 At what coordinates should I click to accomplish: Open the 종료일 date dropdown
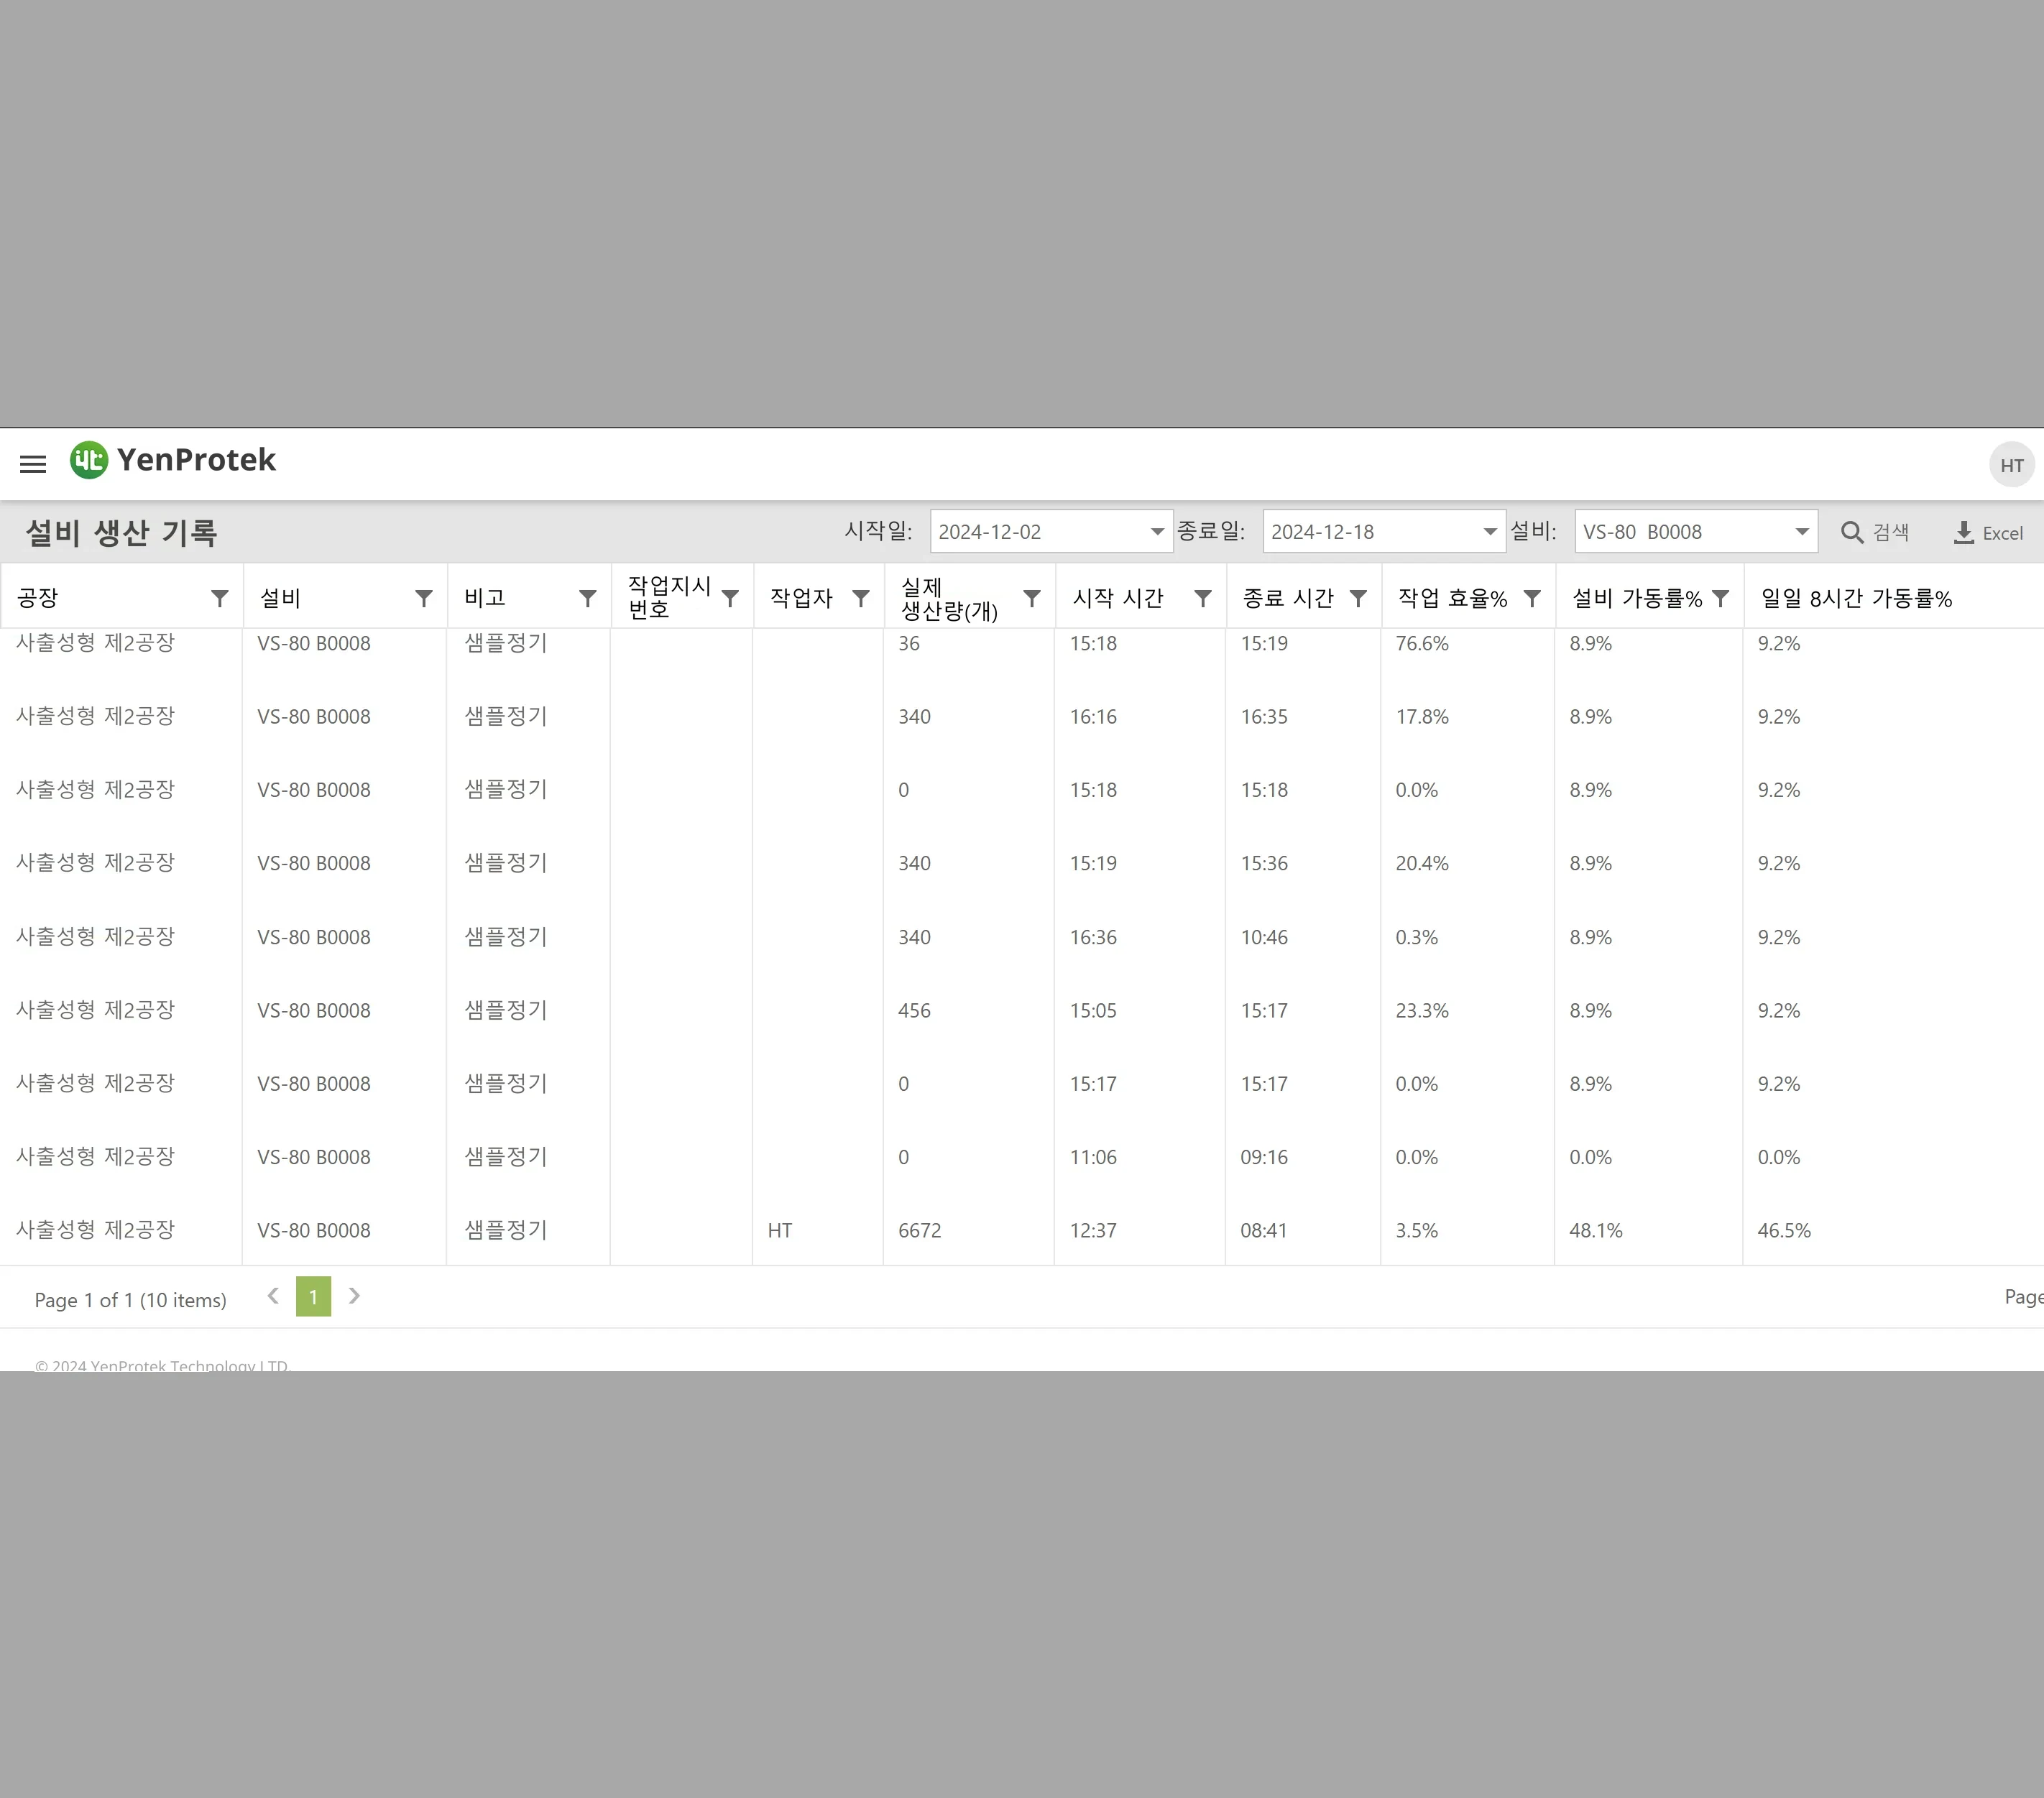tap(1490, 532)
